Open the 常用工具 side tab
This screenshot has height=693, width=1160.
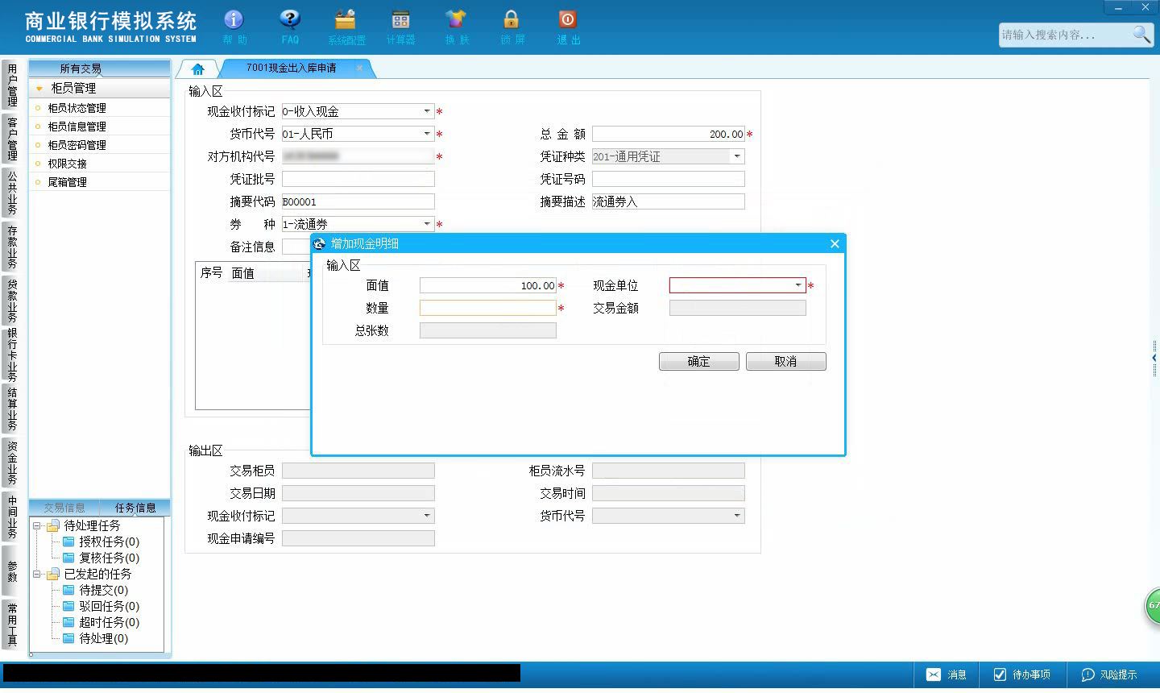tap(11, 625)
